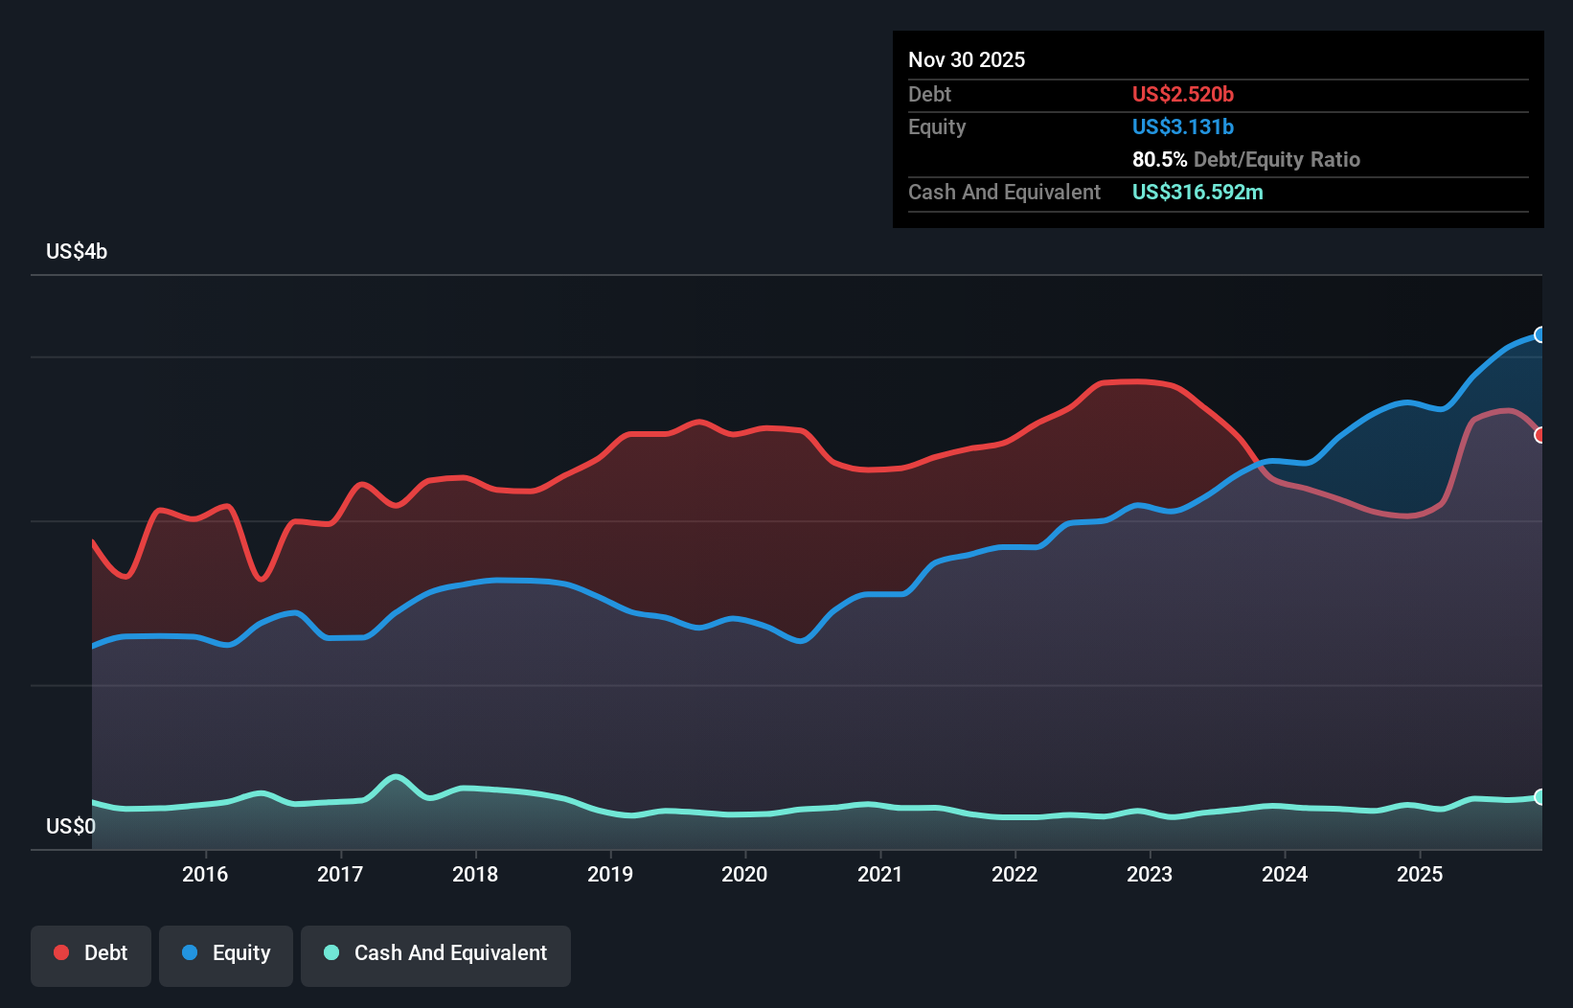The height and width of the screenshot is (1008, 1573).
Task: Click the Equity row label in tooltip
Action: pos(937,126)
